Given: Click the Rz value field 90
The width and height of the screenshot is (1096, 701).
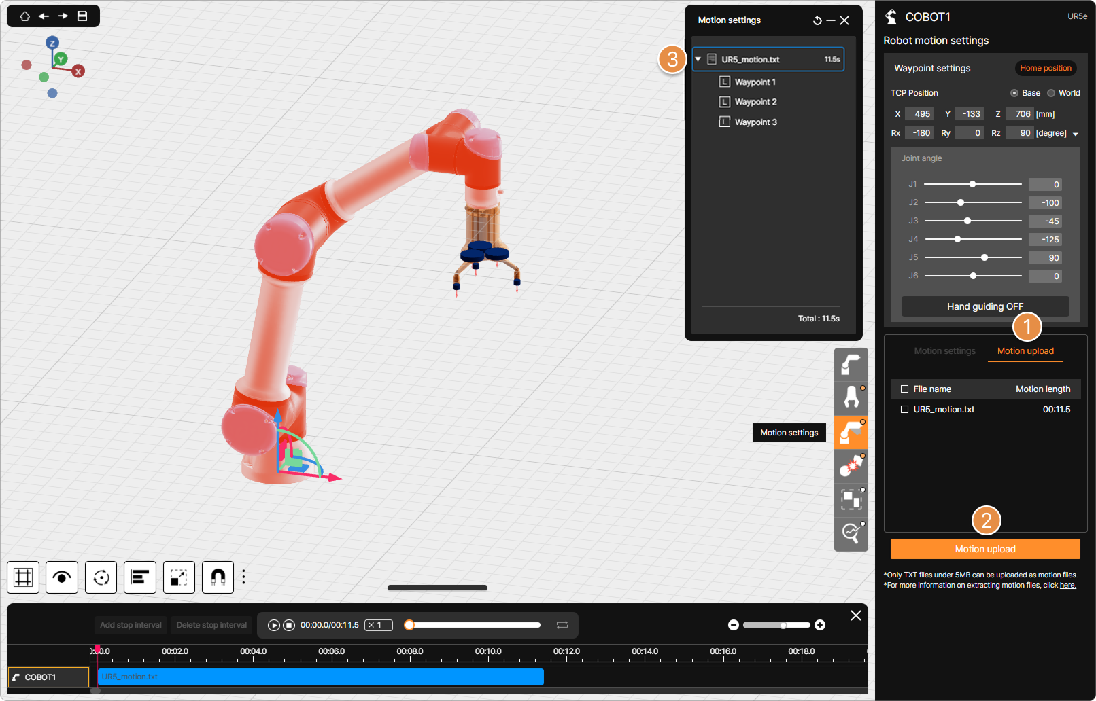Looking at the screenshot, I should coord(1020,133).
